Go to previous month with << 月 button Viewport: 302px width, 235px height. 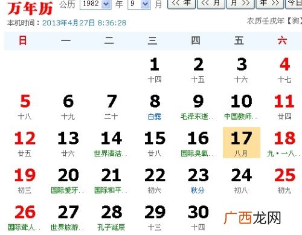(211, 4)
